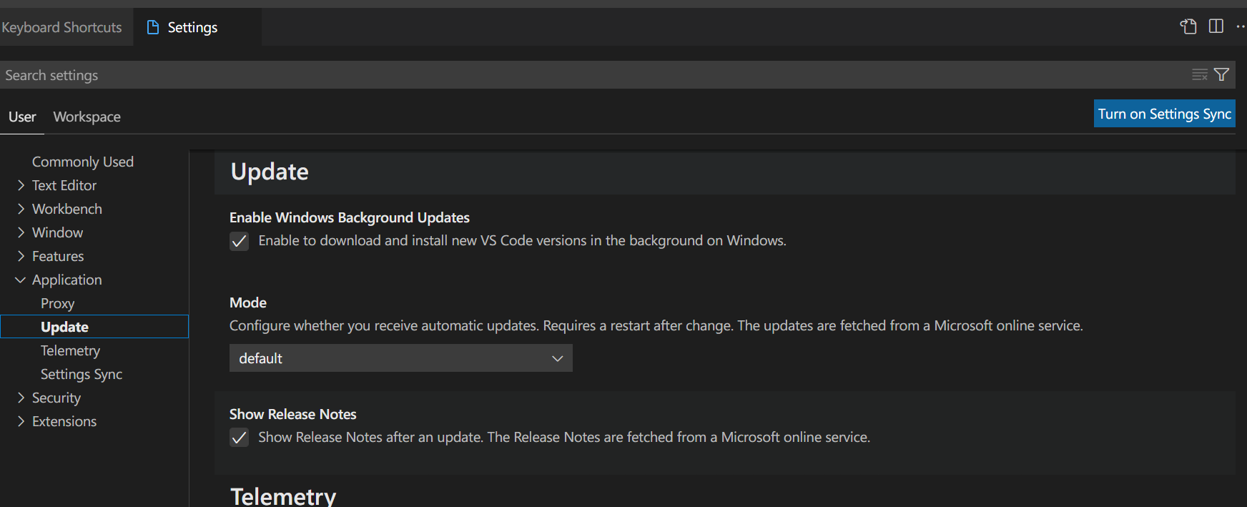Open the update Mode dropdown

(400, 358)
